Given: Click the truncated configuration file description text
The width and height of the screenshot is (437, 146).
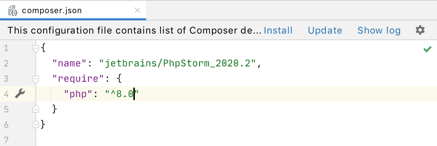Looking at the screenshot, I should [x=134, y=30].
